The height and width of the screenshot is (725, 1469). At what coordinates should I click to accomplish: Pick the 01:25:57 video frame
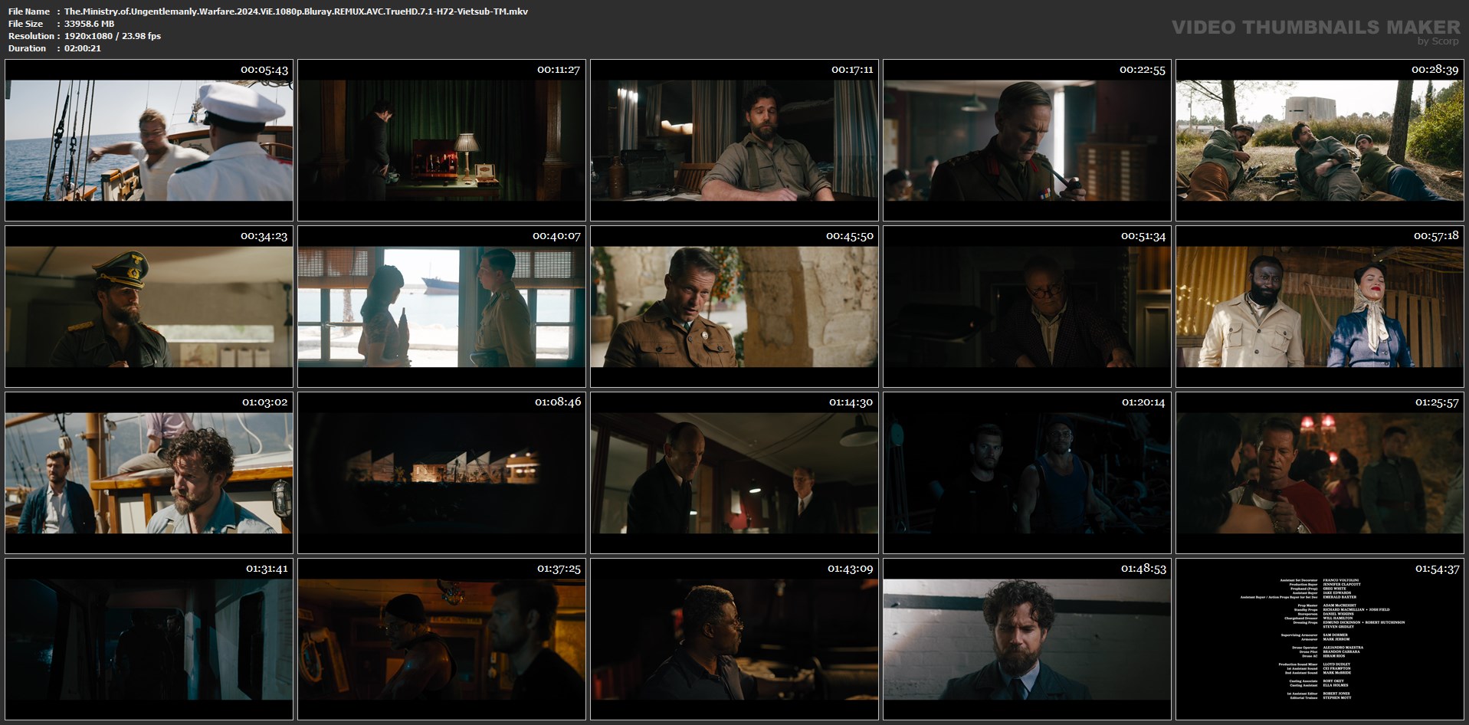(x=1320, y=473)
